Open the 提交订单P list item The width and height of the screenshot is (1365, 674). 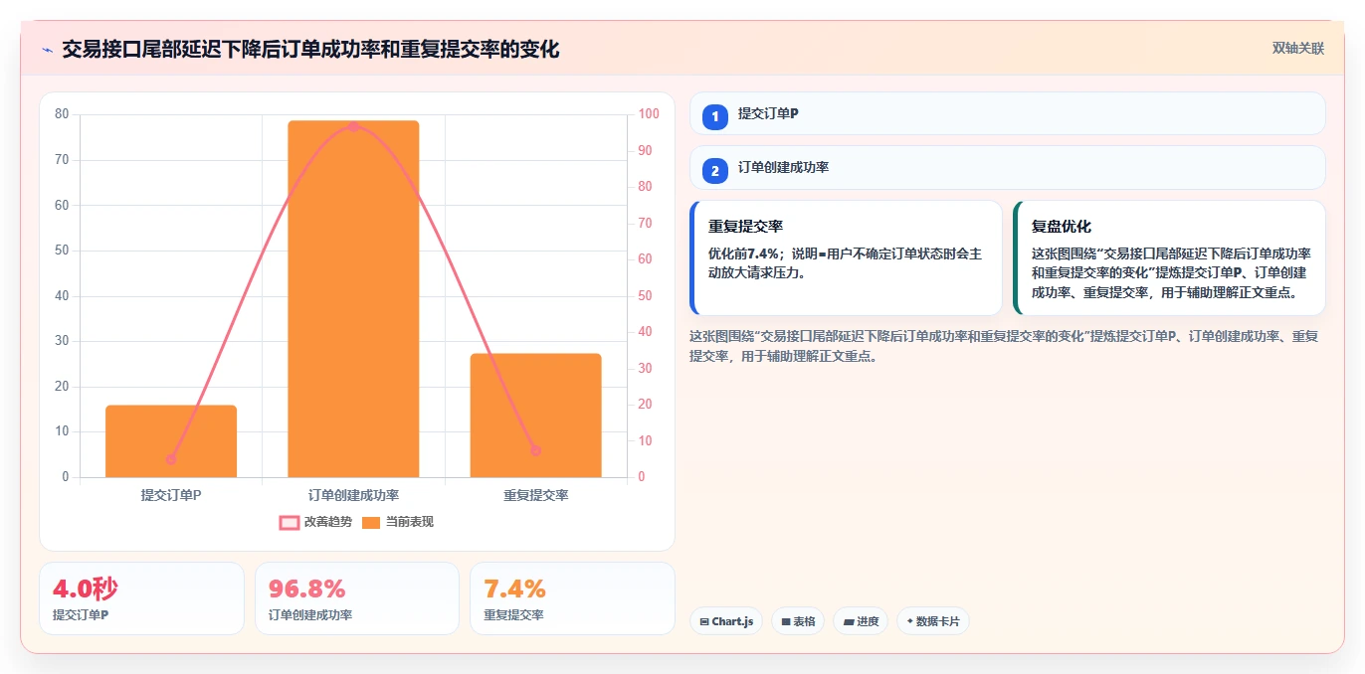(1008, 113)
